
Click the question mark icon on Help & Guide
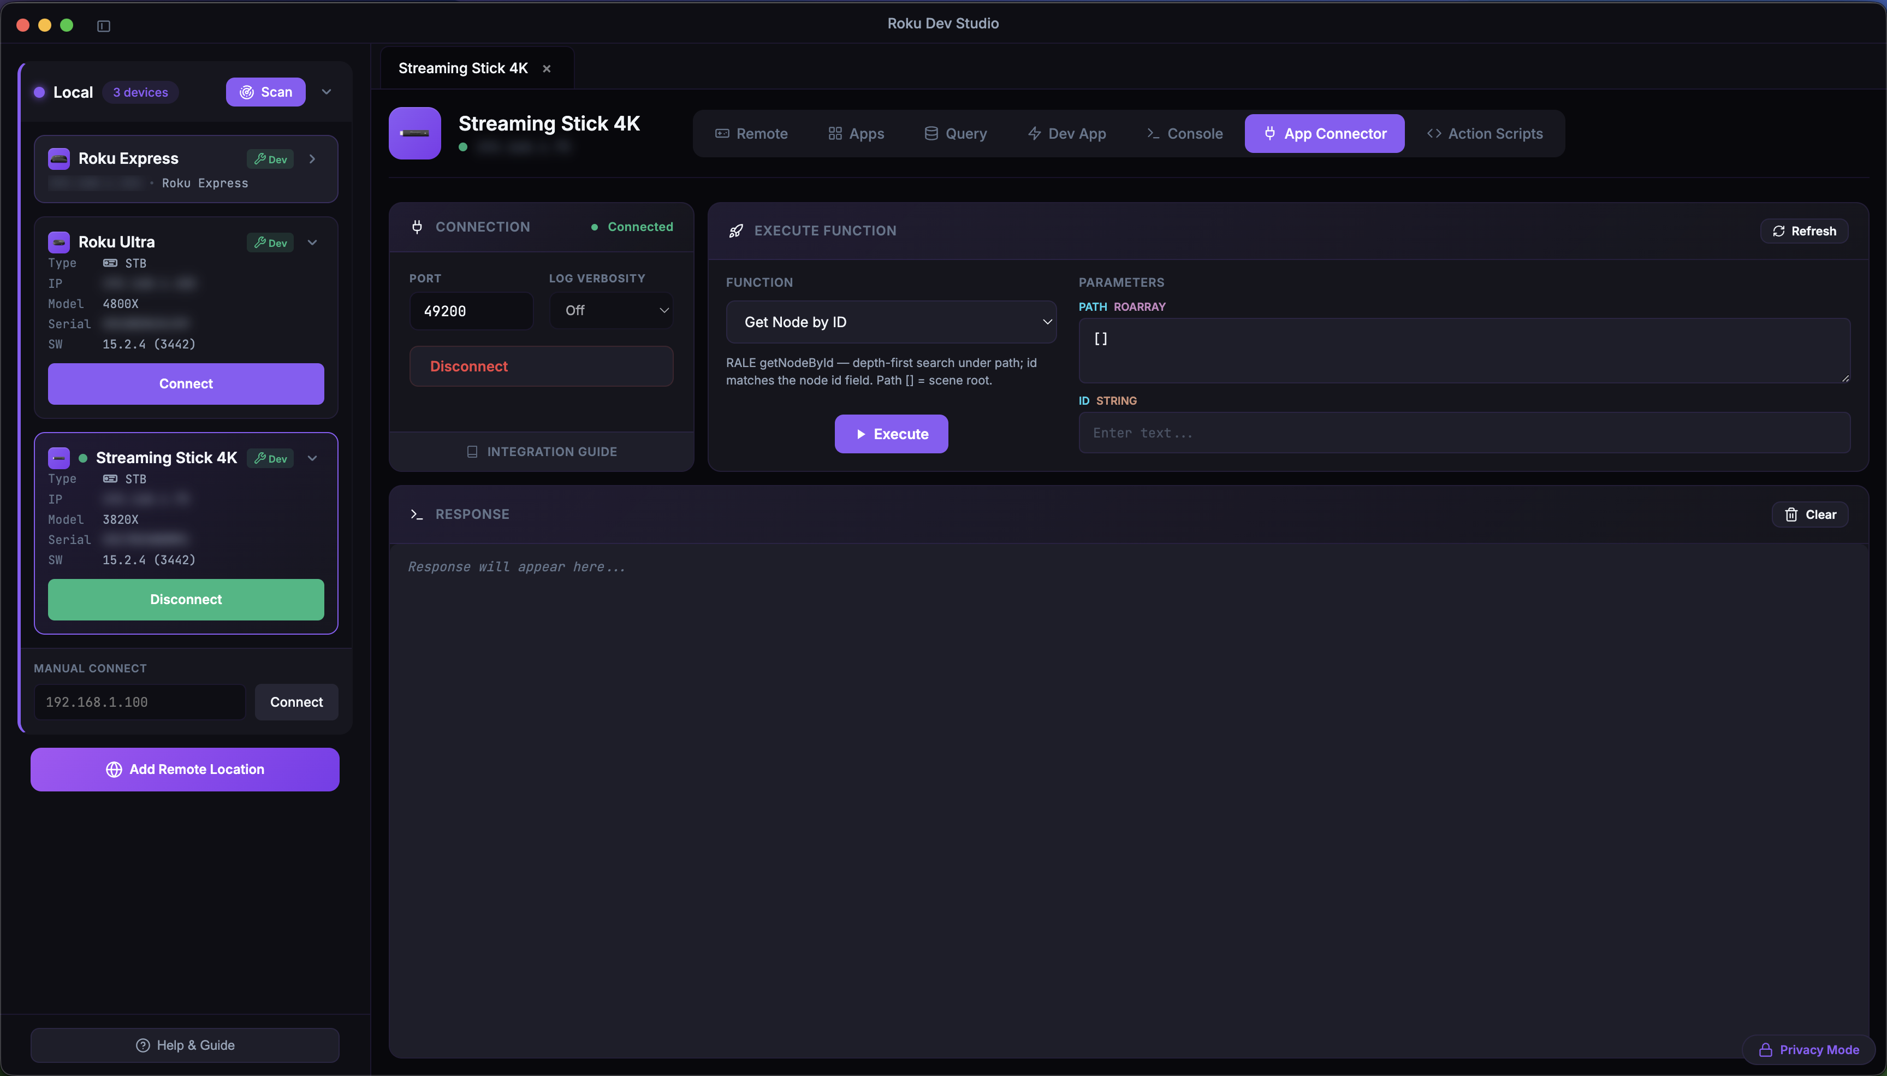coord(143,1045)
